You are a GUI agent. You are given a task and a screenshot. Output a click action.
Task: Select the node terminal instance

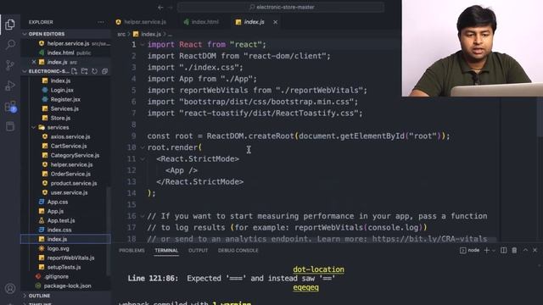(x=470, y=250)
